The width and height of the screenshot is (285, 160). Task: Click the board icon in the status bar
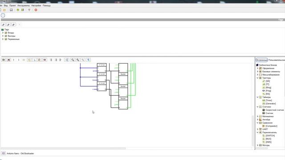pyautogui.click(x=4, y=153)
